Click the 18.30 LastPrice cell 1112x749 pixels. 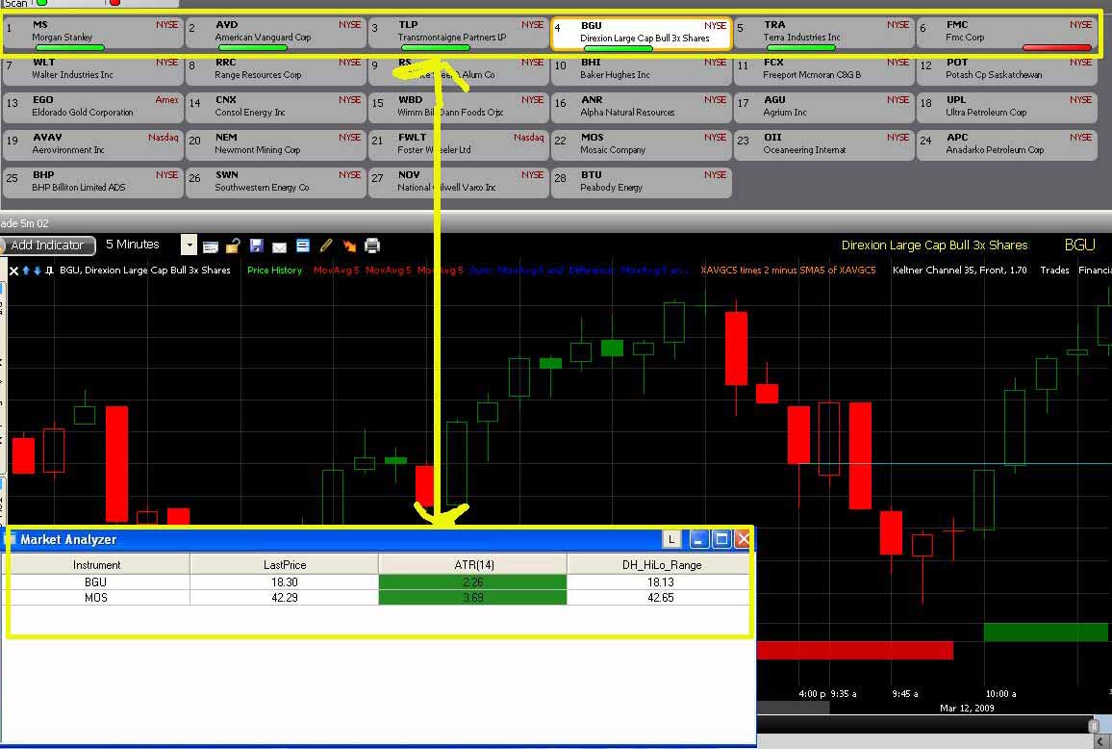click(x=285, y=582)
